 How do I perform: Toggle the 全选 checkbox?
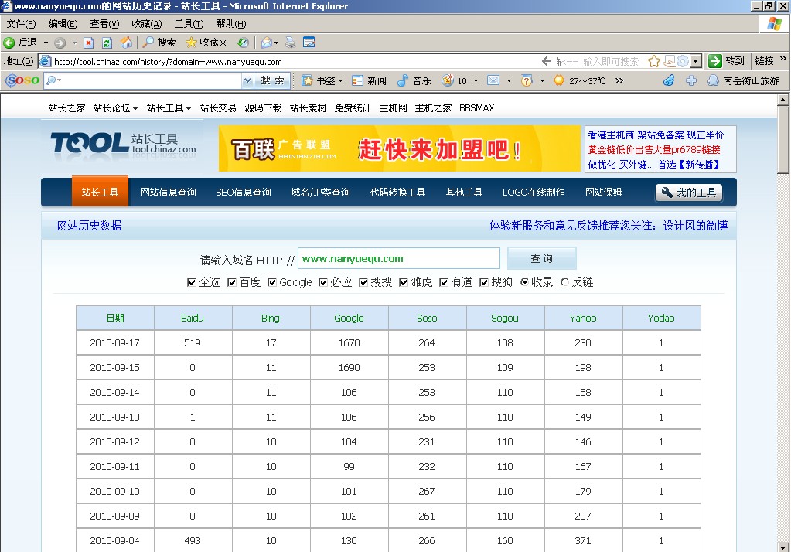click(x=191, y=282)
